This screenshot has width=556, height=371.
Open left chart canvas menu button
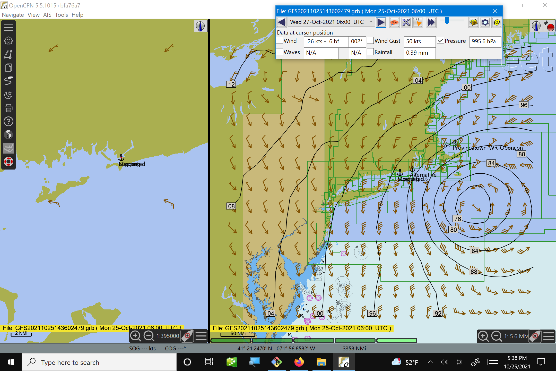click(201, 336)
